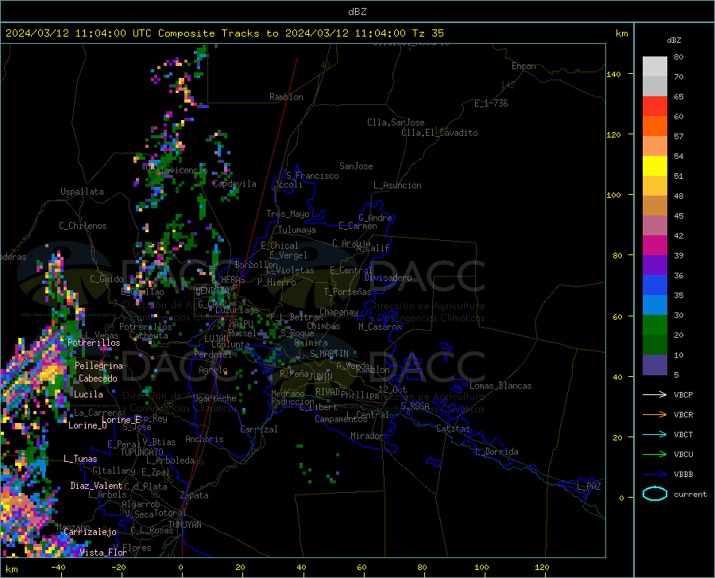715x578 pixels.
Task: Click the Mirador map label
Action: click(367, 436)
